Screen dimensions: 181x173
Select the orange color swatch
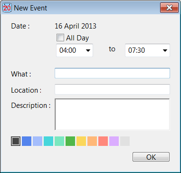coord(92,141)
